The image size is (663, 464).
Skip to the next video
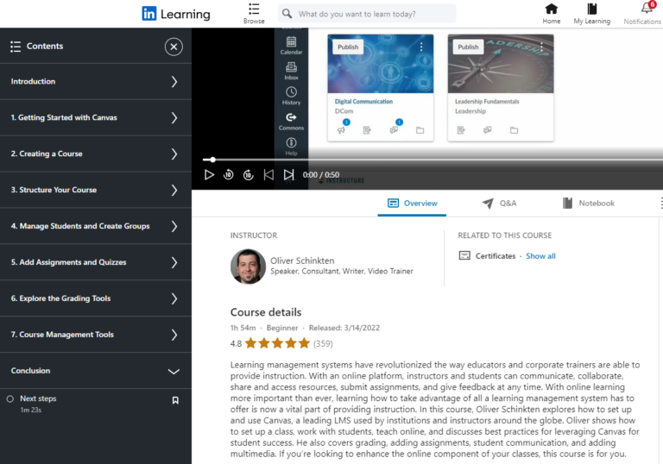(288, 175)
